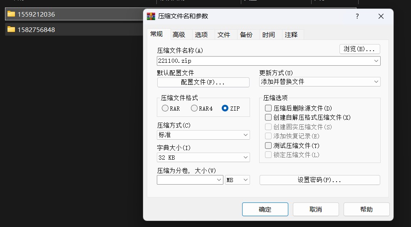This screenshot has height=227, width=411.
Task: Click the 浏览(B)... button
Action: pyautogui.click(x=359, y=49)
